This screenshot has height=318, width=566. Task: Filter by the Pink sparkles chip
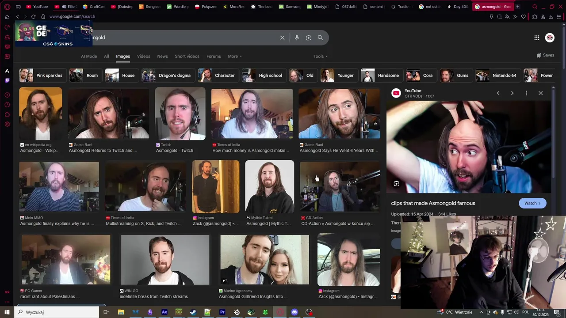click(x=43, y=76)
